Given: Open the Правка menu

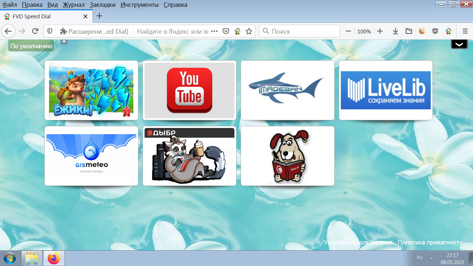Looking at the screenshot, I should point(32,5).
